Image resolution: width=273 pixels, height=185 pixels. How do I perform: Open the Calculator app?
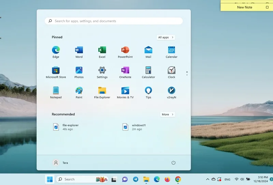[148, 72]
